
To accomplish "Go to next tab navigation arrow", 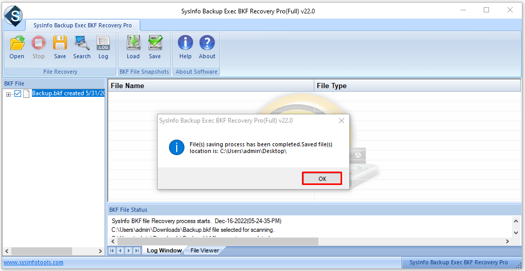I will point(129,250).
